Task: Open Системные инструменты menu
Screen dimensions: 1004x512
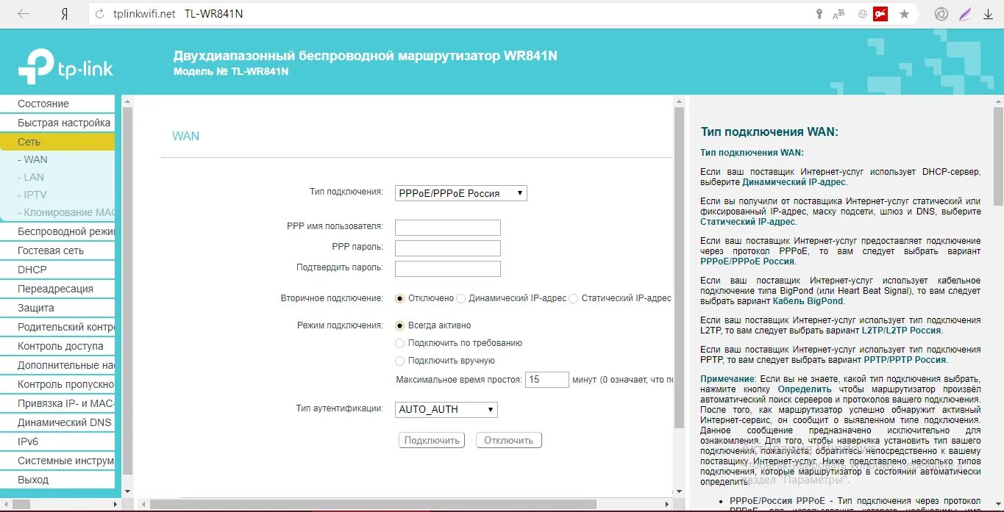Action: pyautogui.click(x=57, y=461)
